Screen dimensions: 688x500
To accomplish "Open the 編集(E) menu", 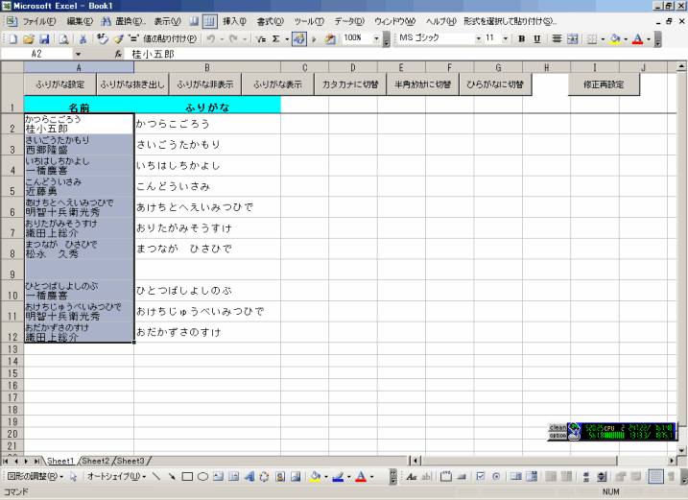I will [80, 21].
